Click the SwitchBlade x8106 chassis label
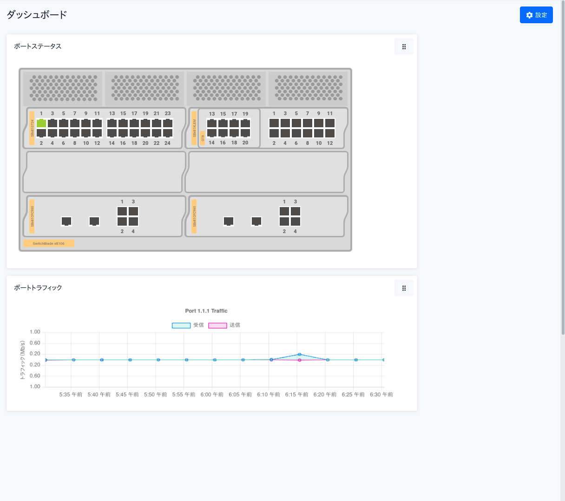The image size is (565, 501). coord(49,243)
